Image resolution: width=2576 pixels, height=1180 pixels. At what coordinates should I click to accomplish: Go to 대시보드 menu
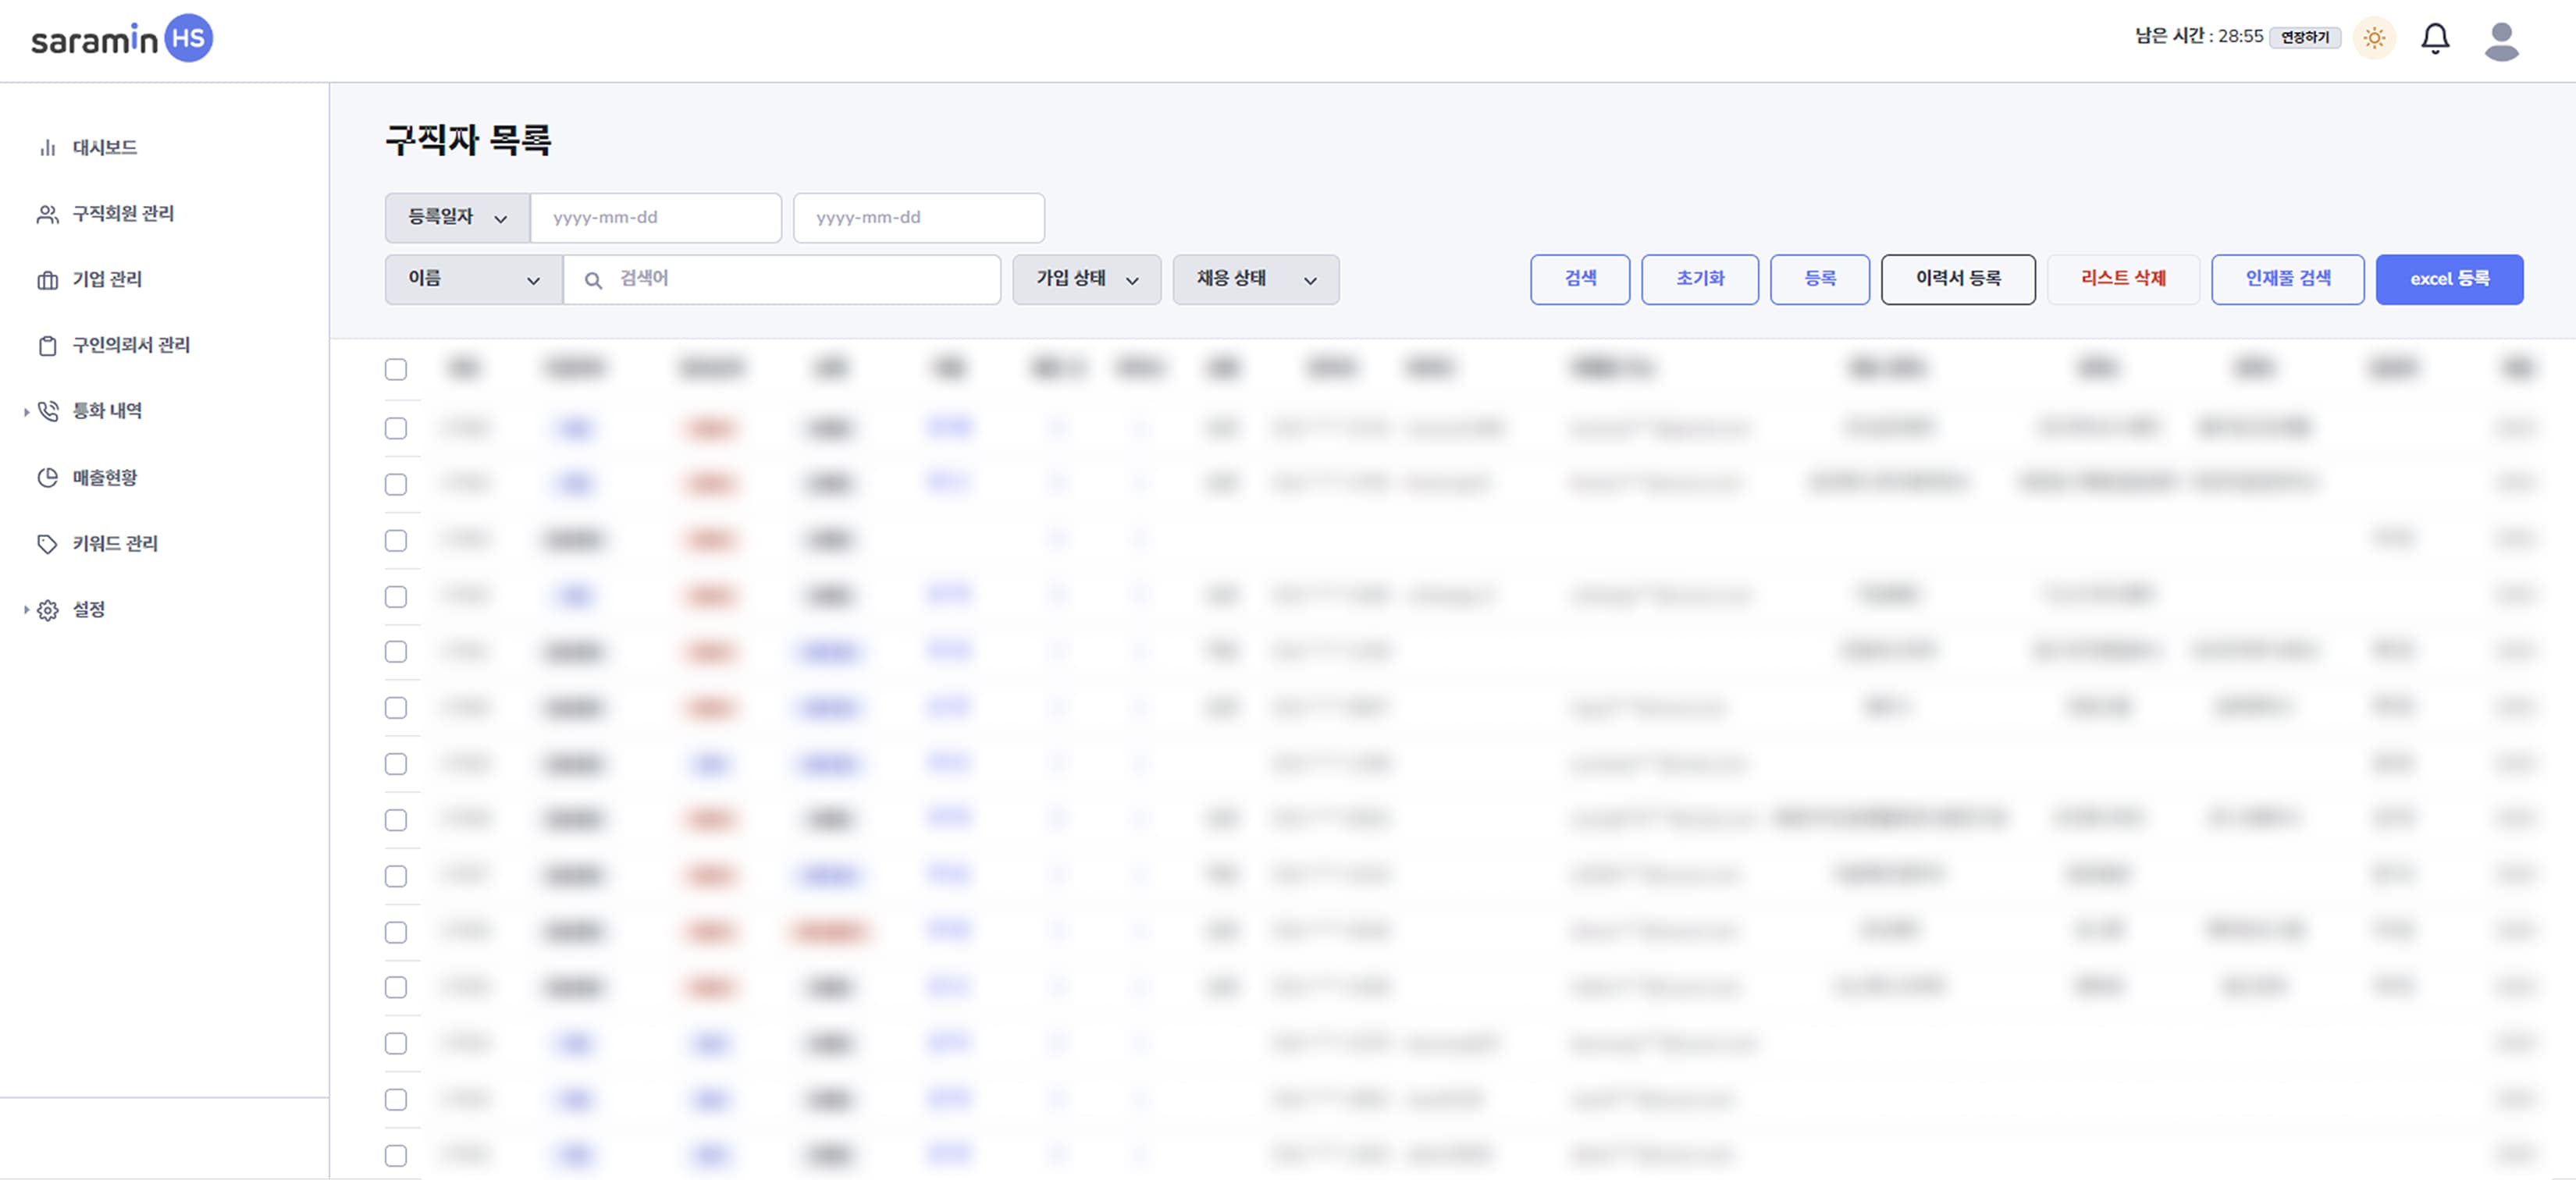click(105, 148)
